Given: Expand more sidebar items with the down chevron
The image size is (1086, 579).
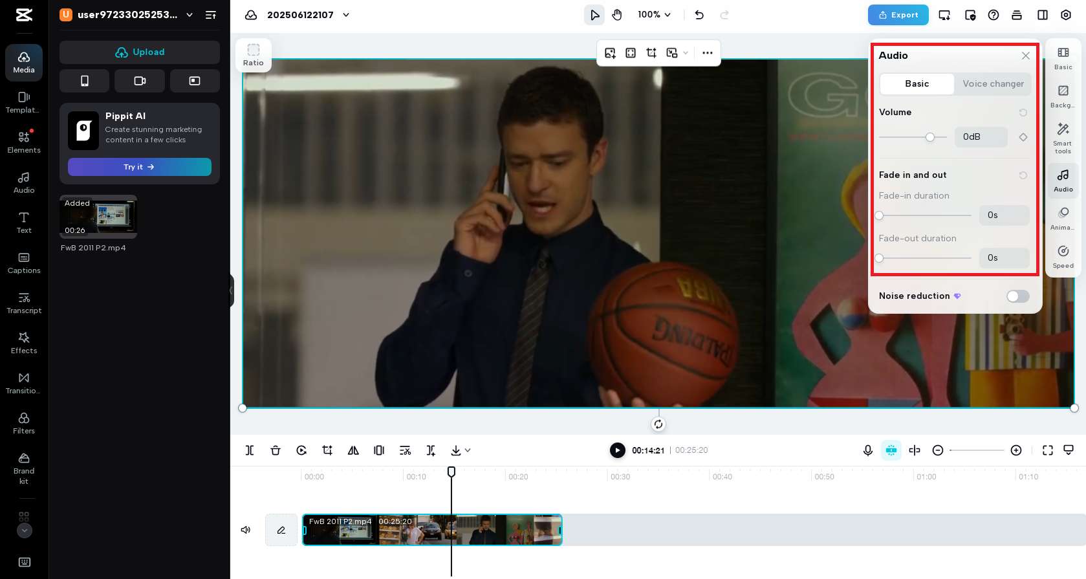Looking at the screenshot, I should 24,530.
